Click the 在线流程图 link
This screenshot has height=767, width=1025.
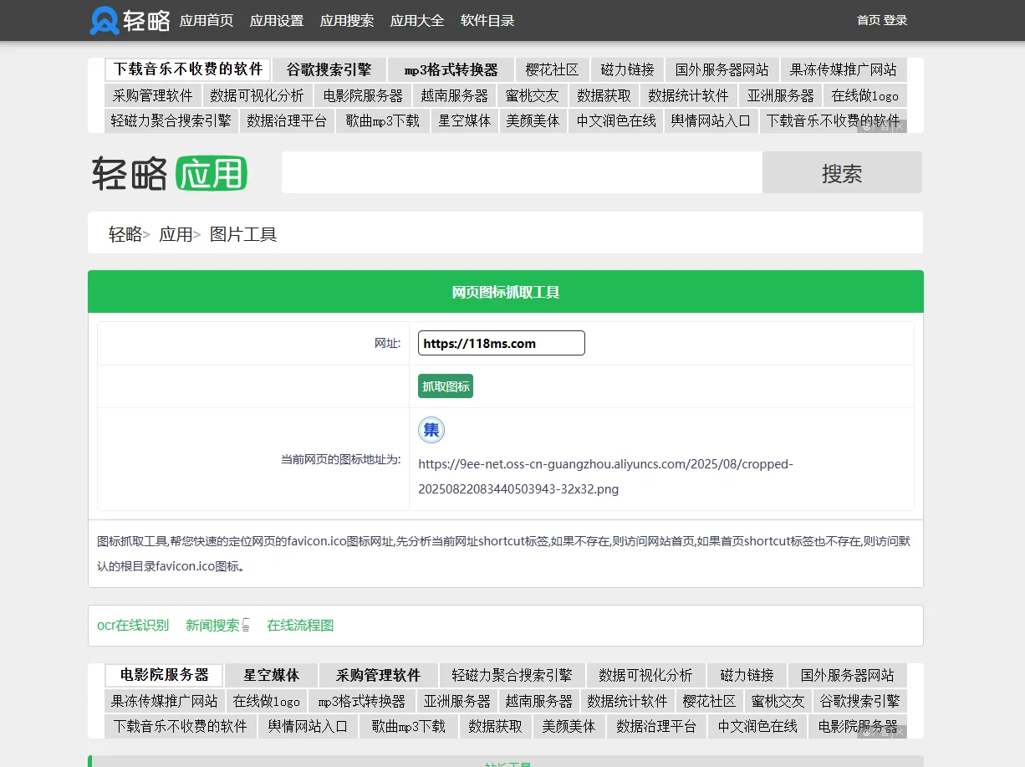pyautogui.click(x=299, y=625)
